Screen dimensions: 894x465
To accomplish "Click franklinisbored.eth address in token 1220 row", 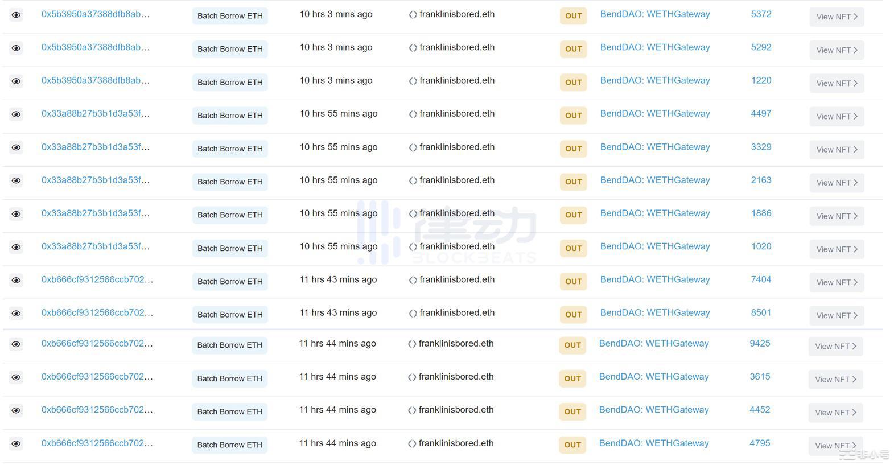I will (457, 80).
